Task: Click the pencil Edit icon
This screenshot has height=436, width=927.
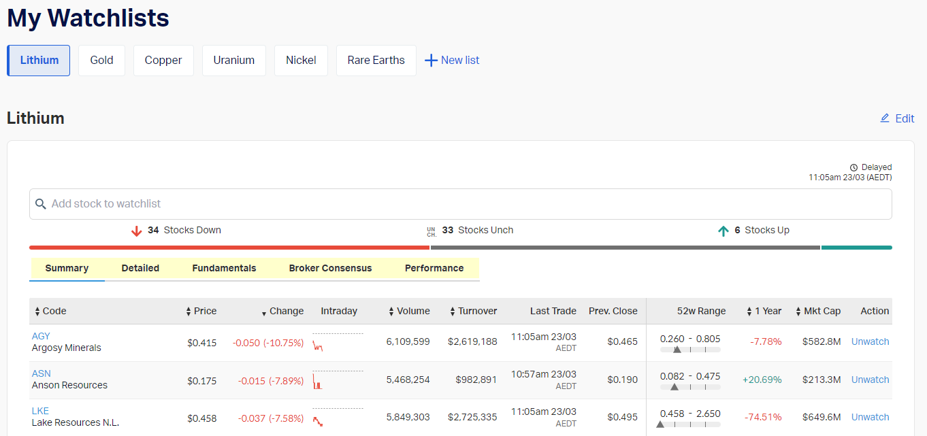Action: tap(885, 118)
